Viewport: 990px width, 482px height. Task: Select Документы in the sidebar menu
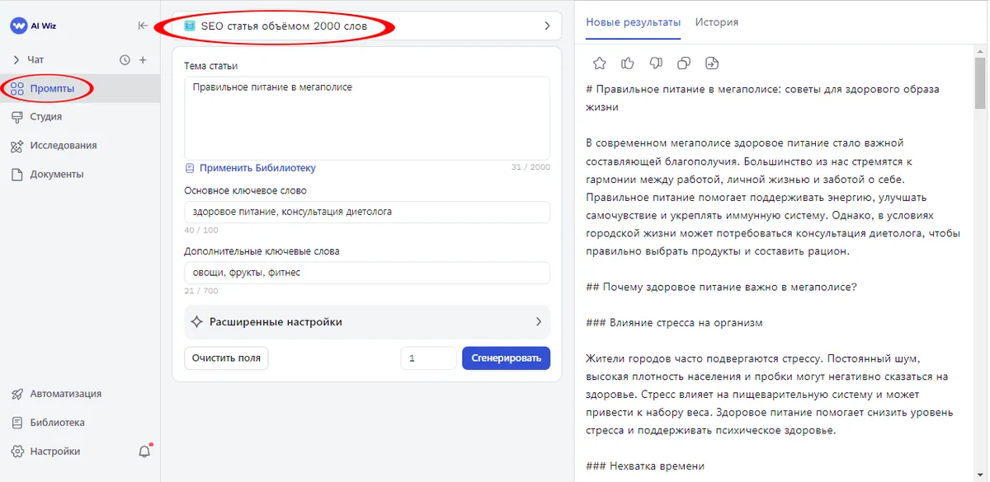pyautogui.click(x=18, y=174)
